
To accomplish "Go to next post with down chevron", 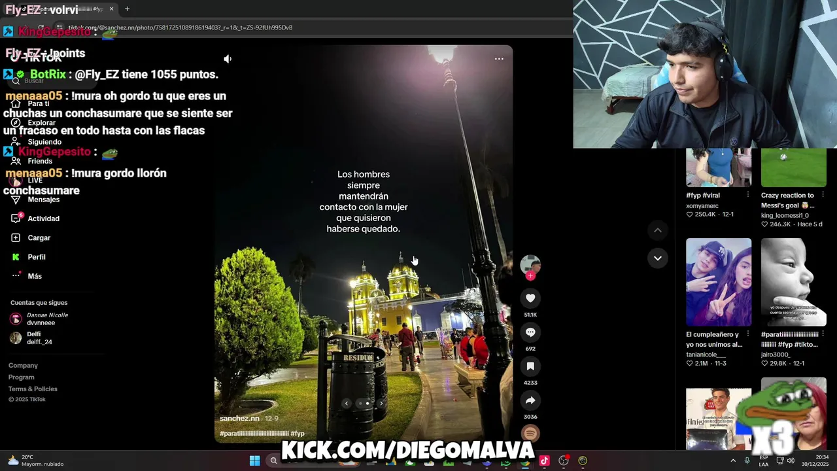I will point(658,258).
